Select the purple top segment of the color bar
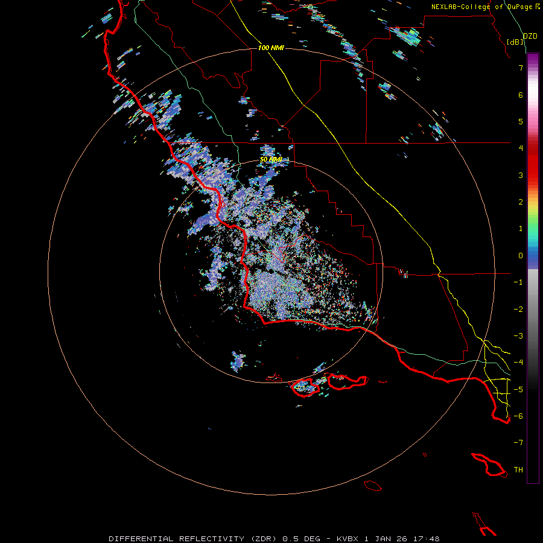 [x=533, y=60]
